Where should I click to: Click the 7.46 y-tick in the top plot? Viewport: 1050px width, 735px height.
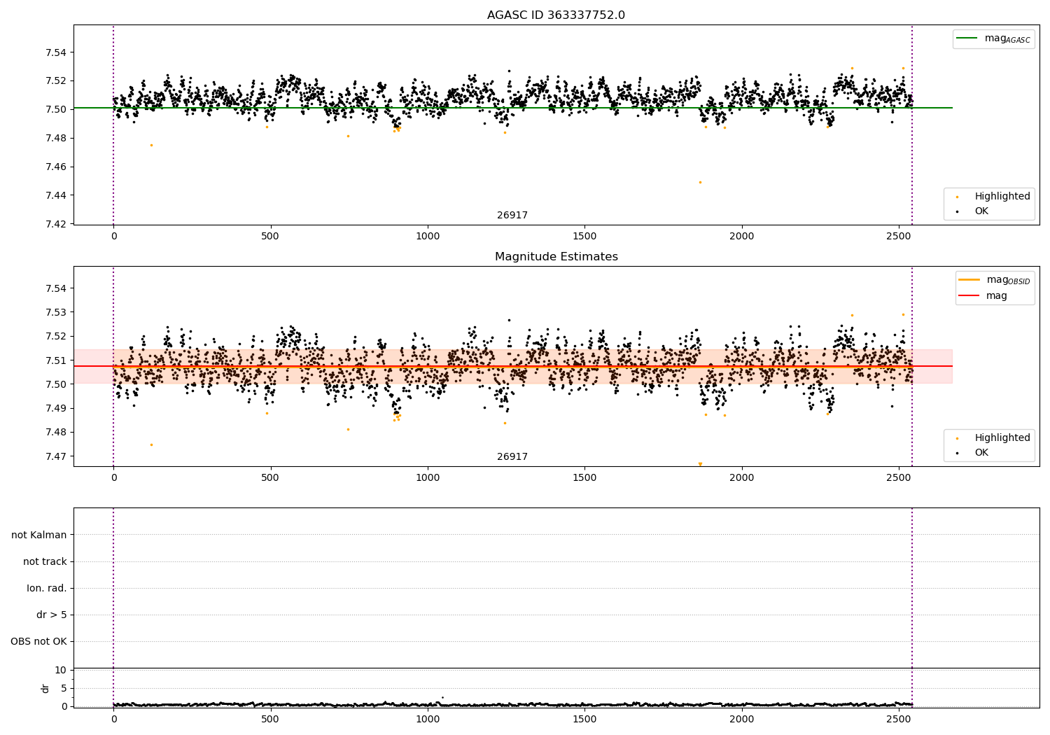(x=56, y=167)
